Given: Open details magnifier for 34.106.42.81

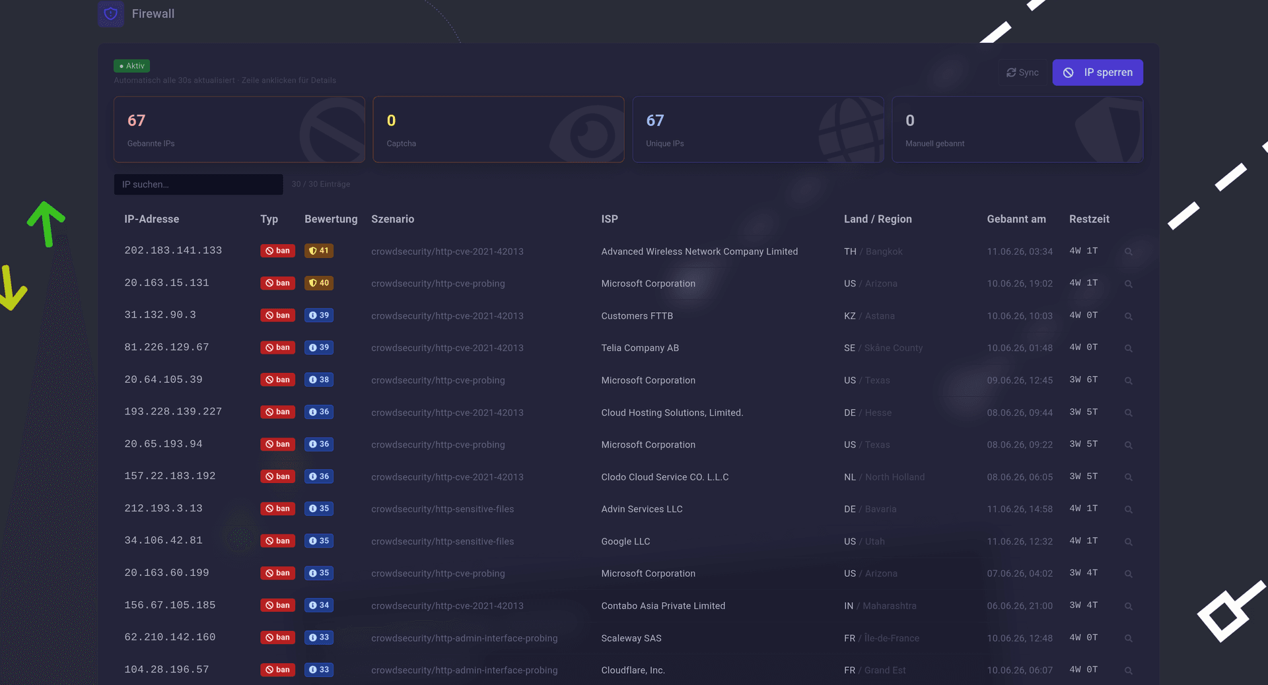Looking at the screenshot, I should pos(1129,541).
